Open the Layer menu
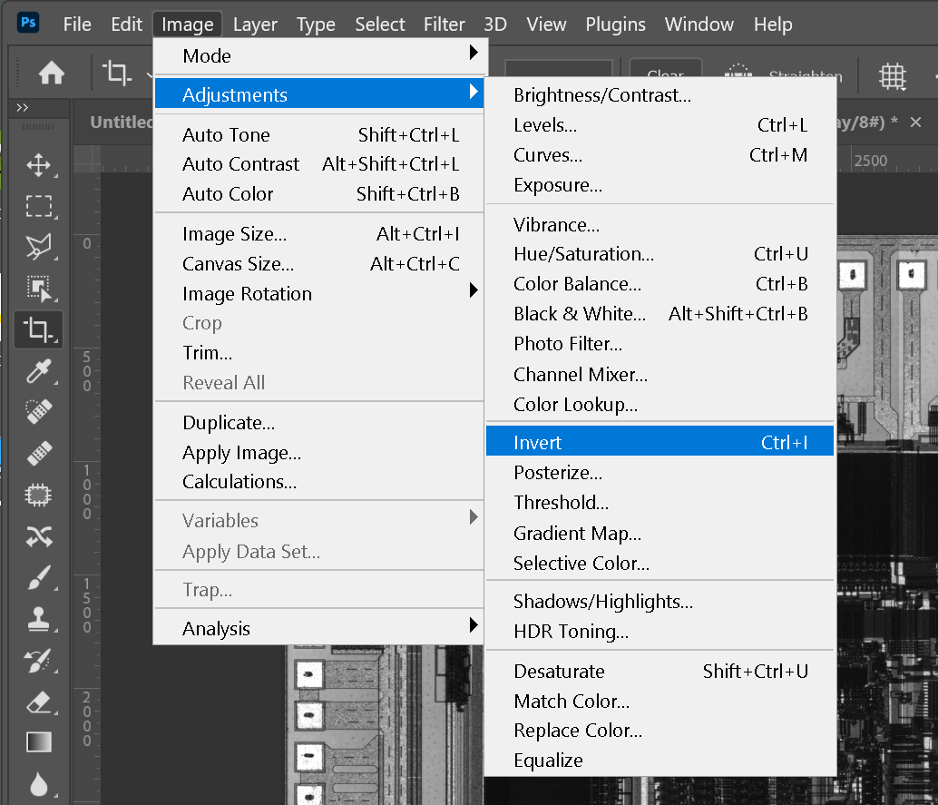 coord(255,24)
